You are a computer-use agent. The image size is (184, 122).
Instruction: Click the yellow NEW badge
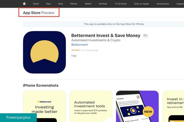(148, 112)
